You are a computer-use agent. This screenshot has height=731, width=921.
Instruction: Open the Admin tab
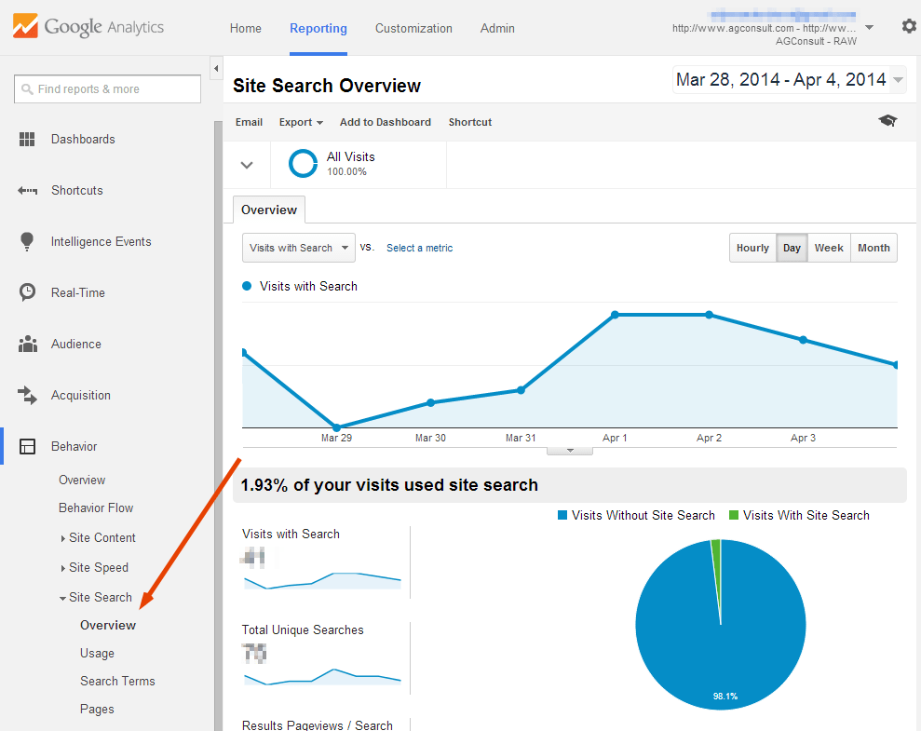click(497, 29)
